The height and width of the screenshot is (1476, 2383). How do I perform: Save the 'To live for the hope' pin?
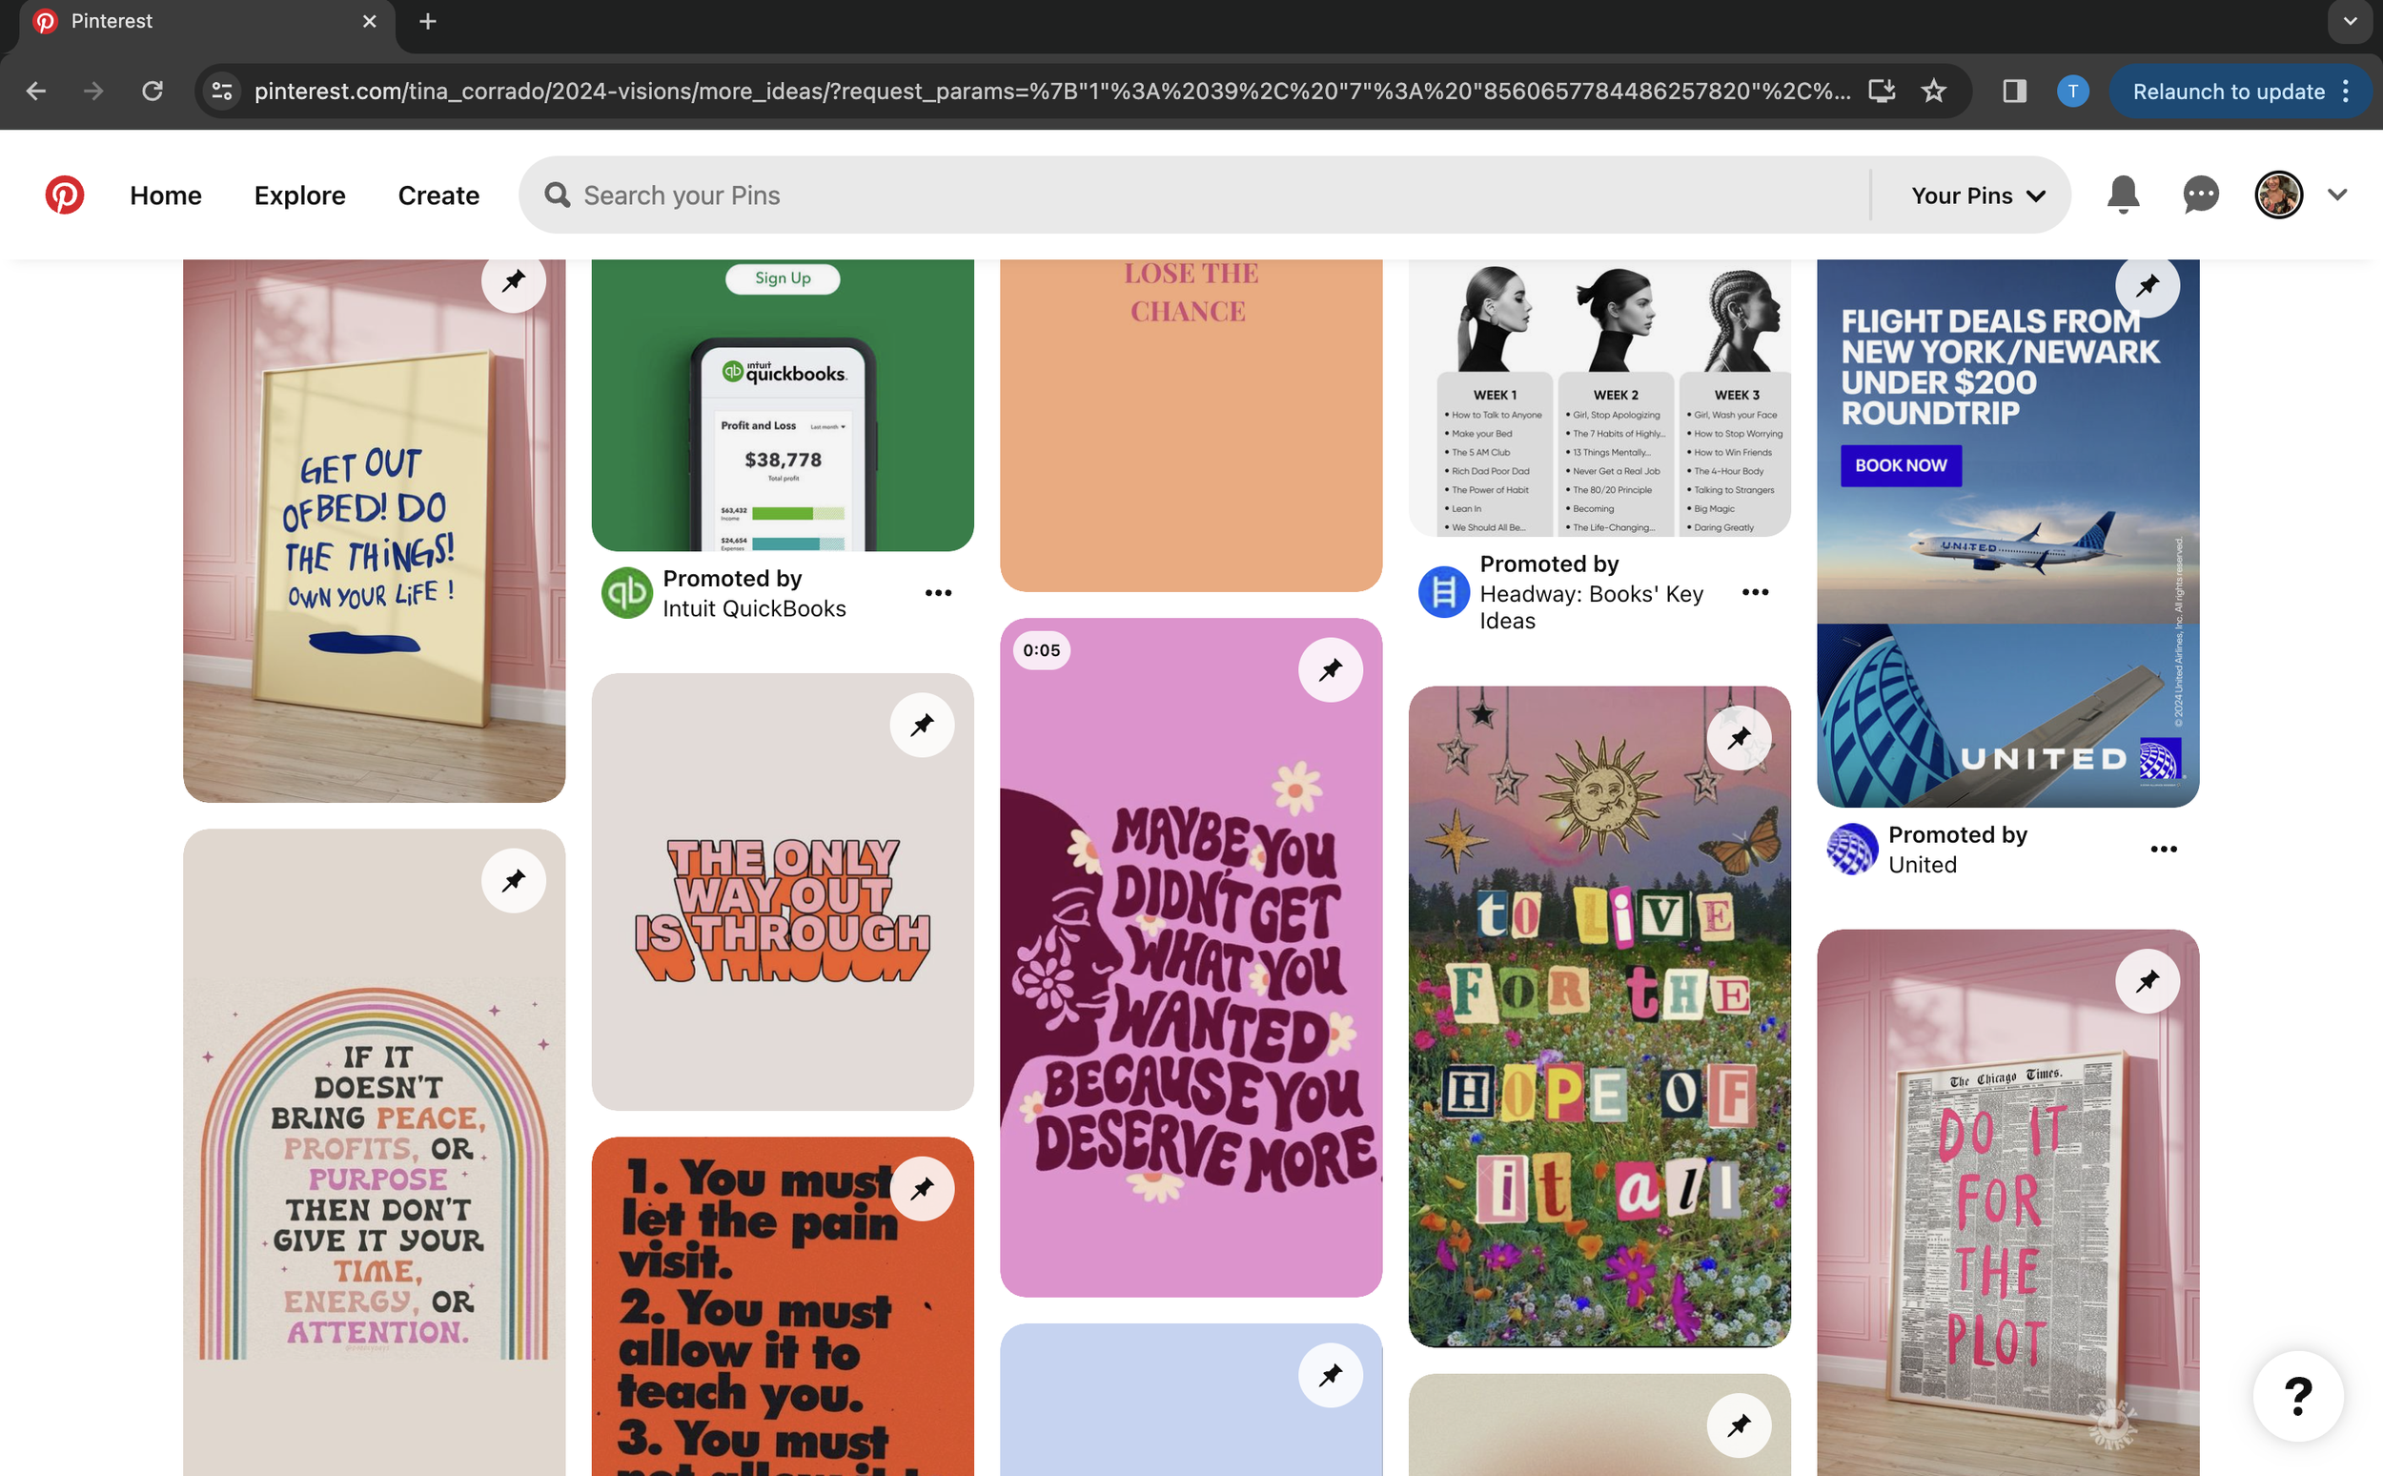click(x=1738, y=738)
